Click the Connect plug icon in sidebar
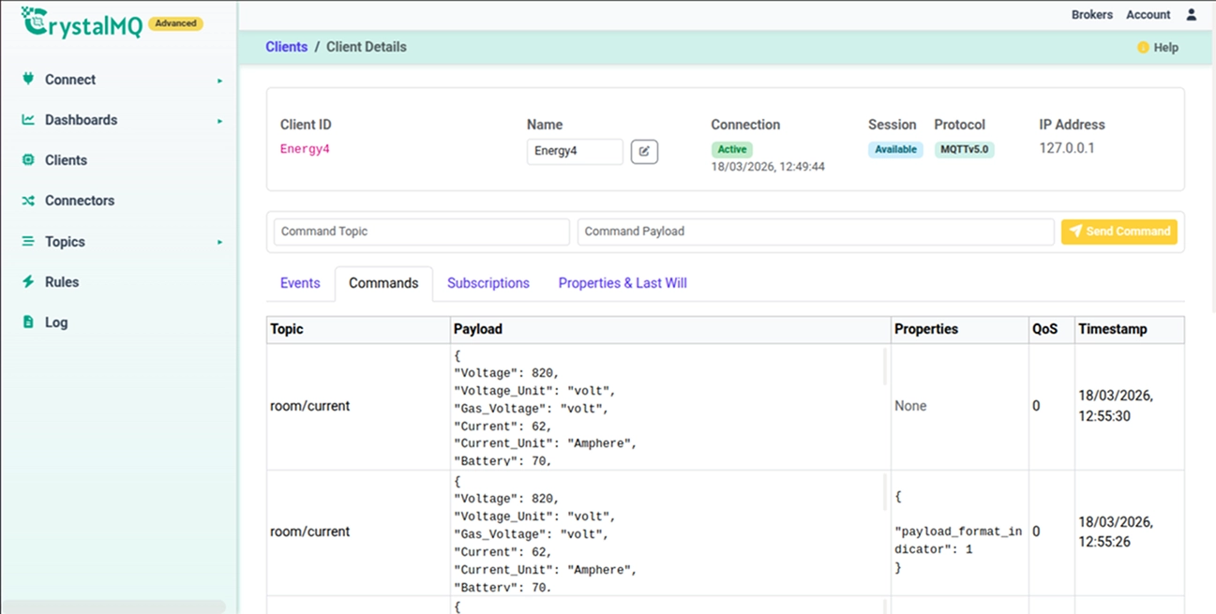This screenshot has height=614, width=1216. [28, 79]
